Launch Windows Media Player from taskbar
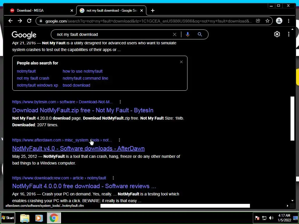 (39, 218)
